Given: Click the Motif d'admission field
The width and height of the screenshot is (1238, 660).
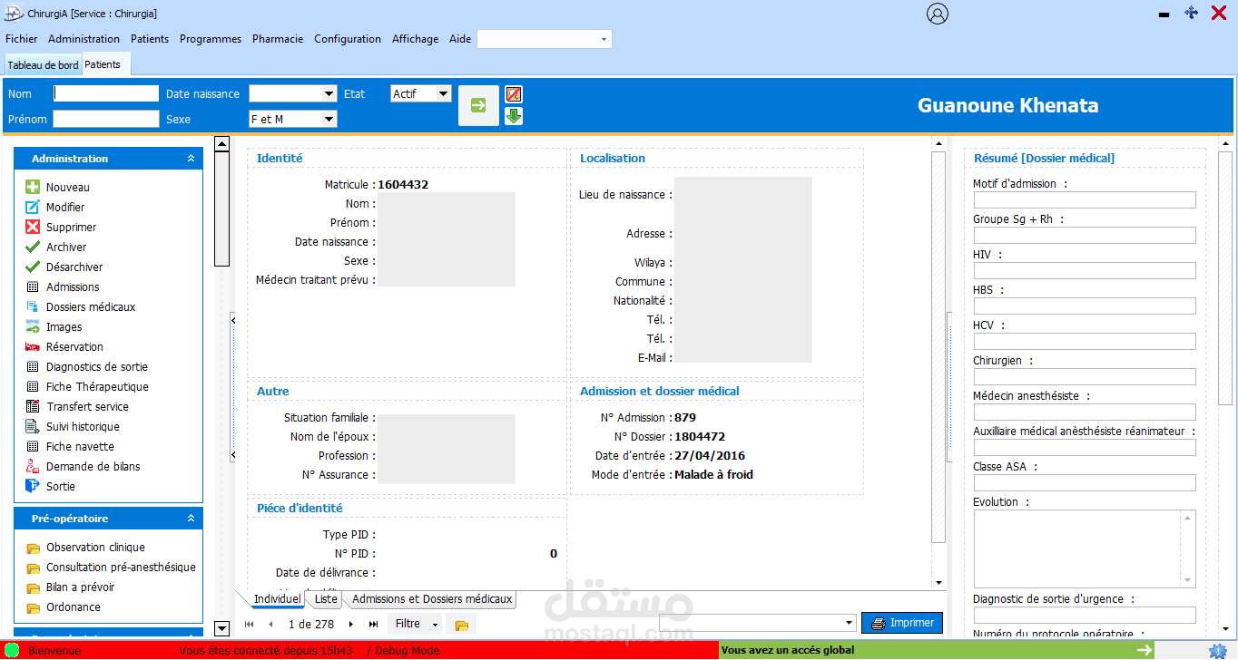Looking at the screenshot, I should [1085, 200].
